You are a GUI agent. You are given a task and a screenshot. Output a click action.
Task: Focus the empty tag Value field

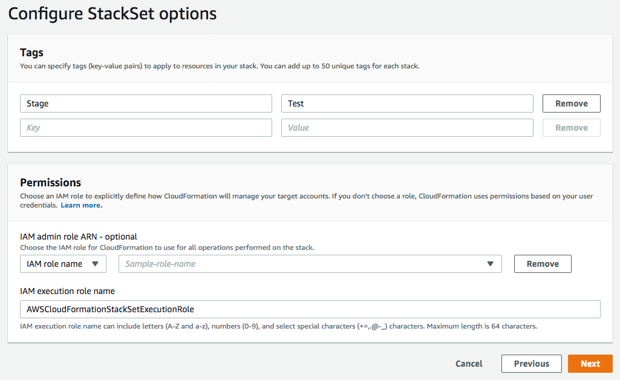point(406,128)
